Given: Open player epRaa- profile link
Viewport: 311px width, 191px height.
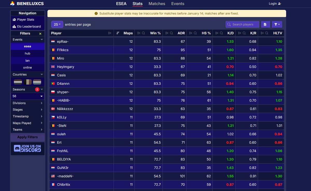Looking at the screenshot, I should [63, 42].
